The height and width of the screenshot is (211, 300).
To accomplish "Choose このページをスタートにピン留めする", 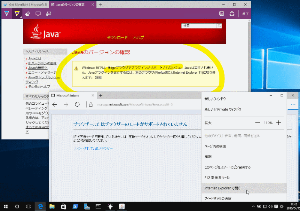I will click(244, 167).
